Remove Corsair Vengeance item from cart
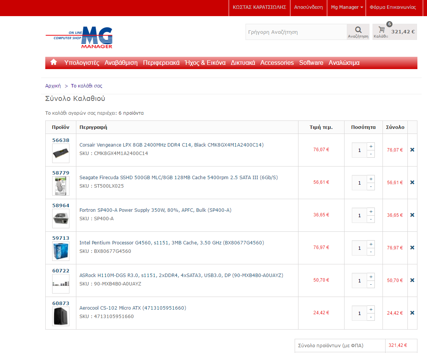 412,150
